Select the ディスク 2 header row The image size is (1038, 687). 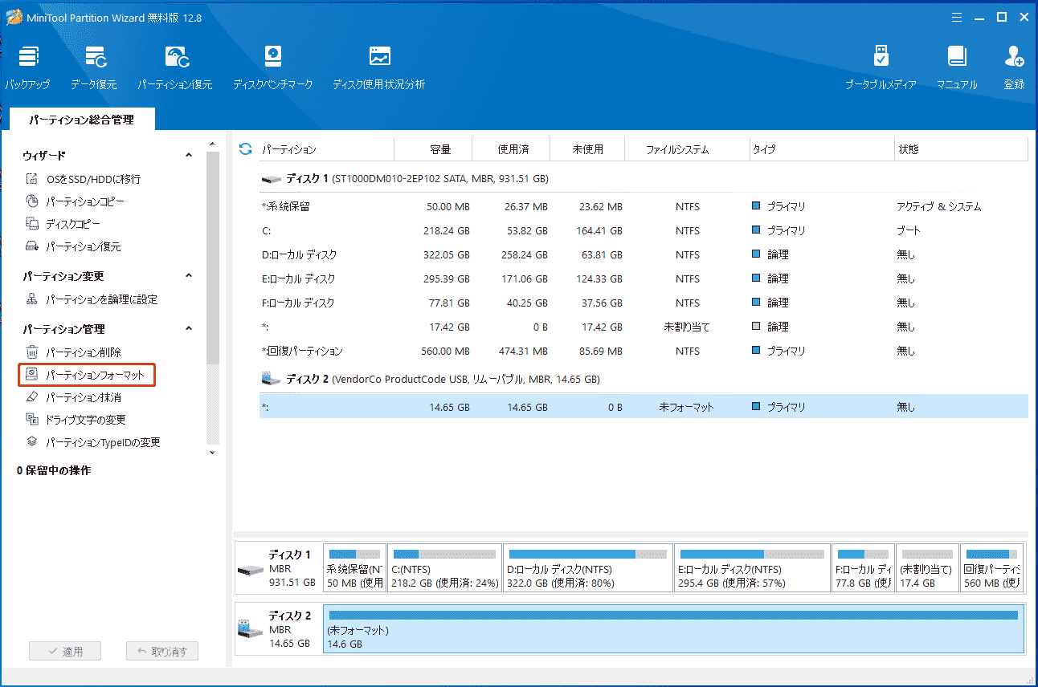[x=643, y=379]
